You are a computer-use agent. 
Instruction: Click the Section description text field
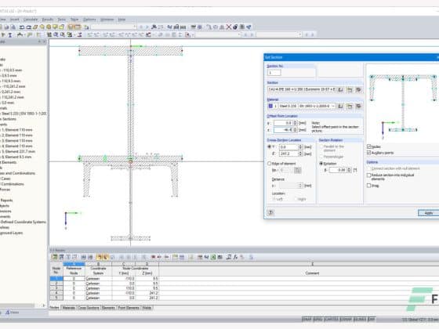pyautogui.click(x=302, y=89)
